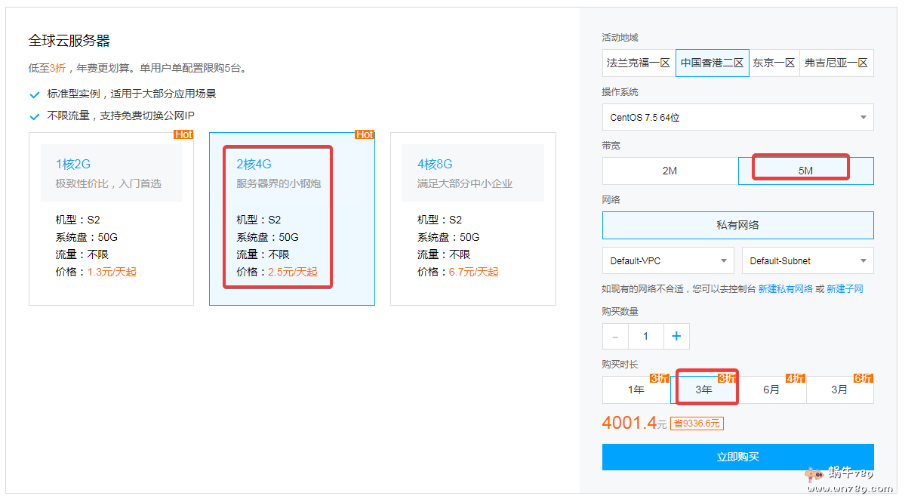Screen dimensions: 905x499
Task: Choose the 弗吉尼亚一区 region option
Action: click(836, 63)
